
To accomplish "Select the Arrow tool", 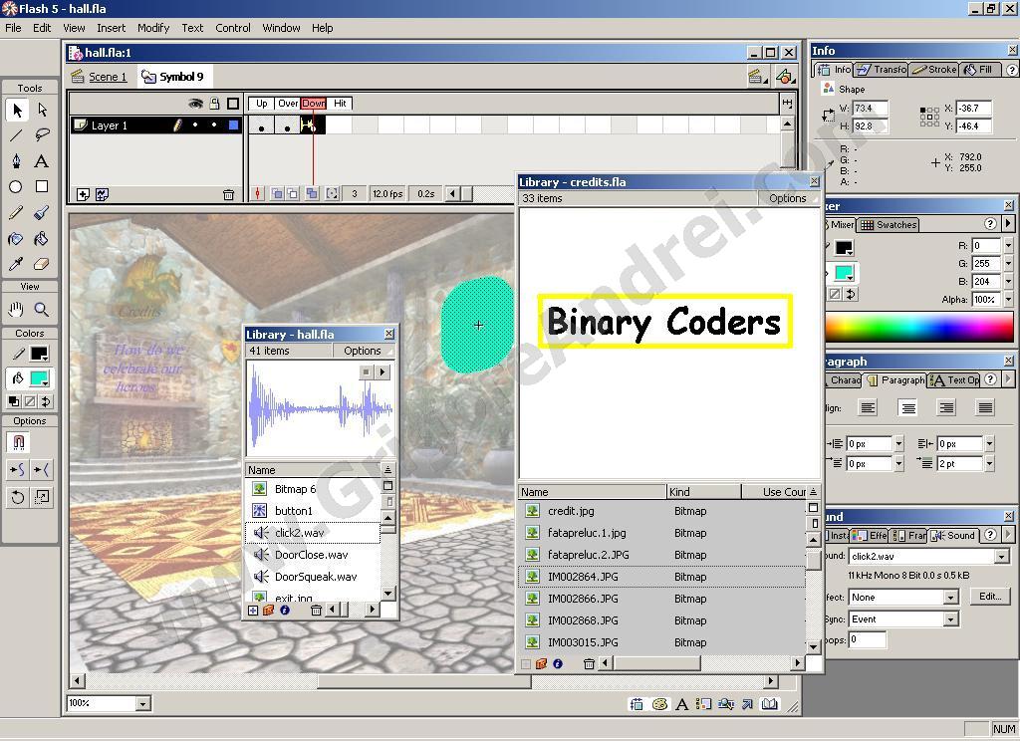I will [x=17, y=110].
